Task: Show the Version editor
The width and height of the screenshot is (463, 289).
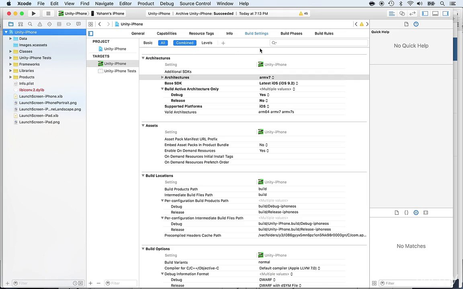Action: pos(412,13)
